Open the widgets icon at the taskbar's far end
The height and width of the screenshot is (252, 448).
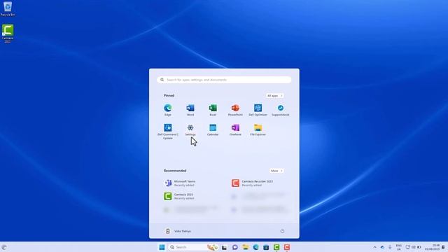(4, 247)
